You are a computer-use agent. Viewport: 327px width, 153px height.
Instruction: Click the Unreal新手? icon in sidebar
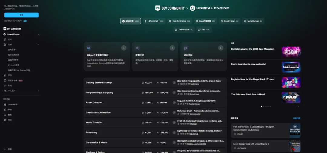[5, 105]
